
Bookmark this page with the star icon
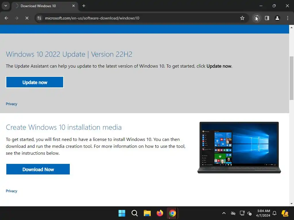tap(242, 18)
